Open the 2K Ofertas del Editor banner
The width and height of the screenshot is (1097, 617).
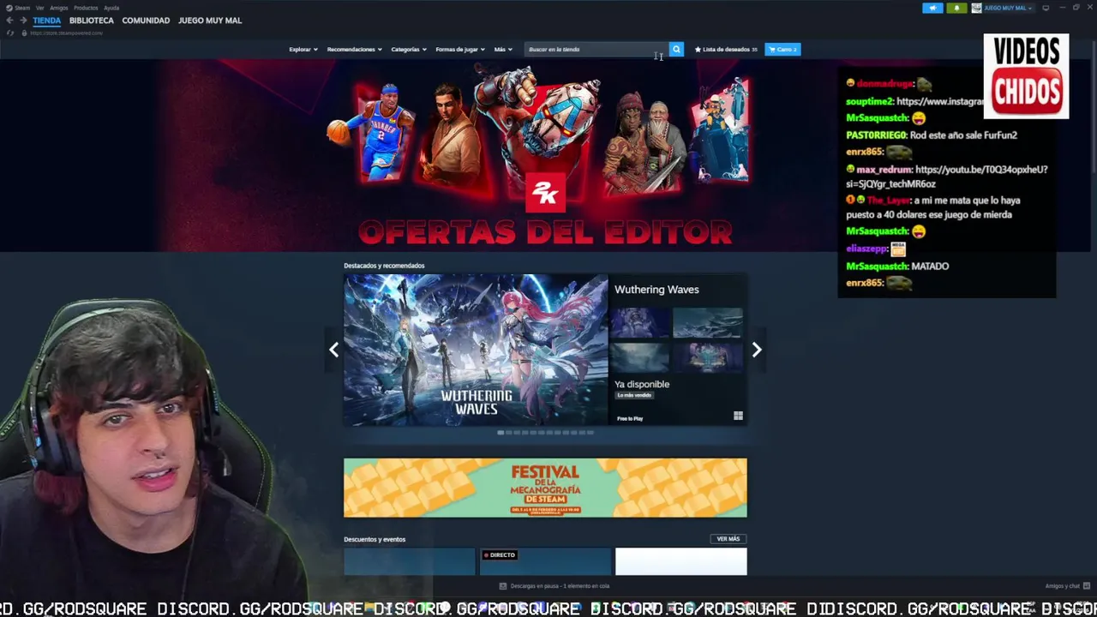click(x=545, y=156)
